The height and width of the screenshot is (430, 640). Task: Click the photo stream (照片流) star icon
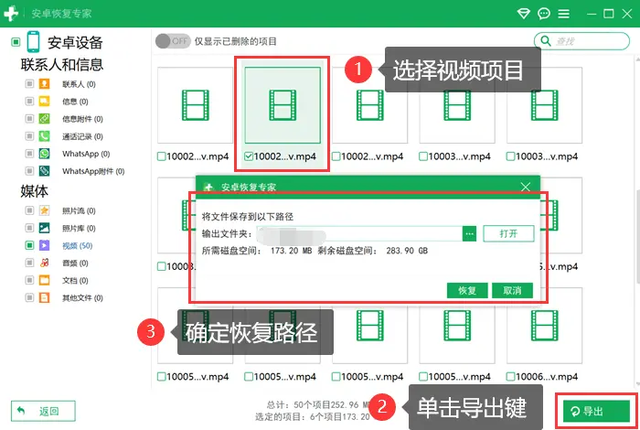[x=44, y=210]
